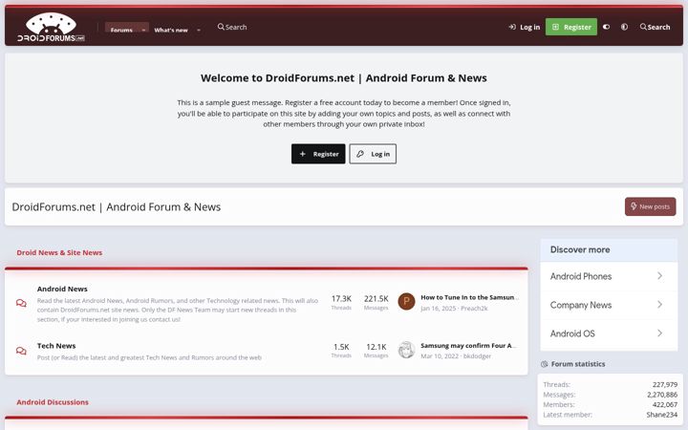
Task: Click the Forum statistics icon
Action: 545,364
